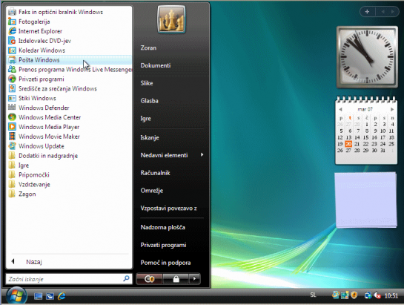Click the Show Desktop taskbar icon
The height and width of the screenshot is (305, 404).
[38, 296]
